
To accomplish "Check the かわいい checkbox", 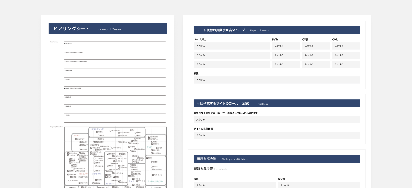I will click(x=80, y=142).
